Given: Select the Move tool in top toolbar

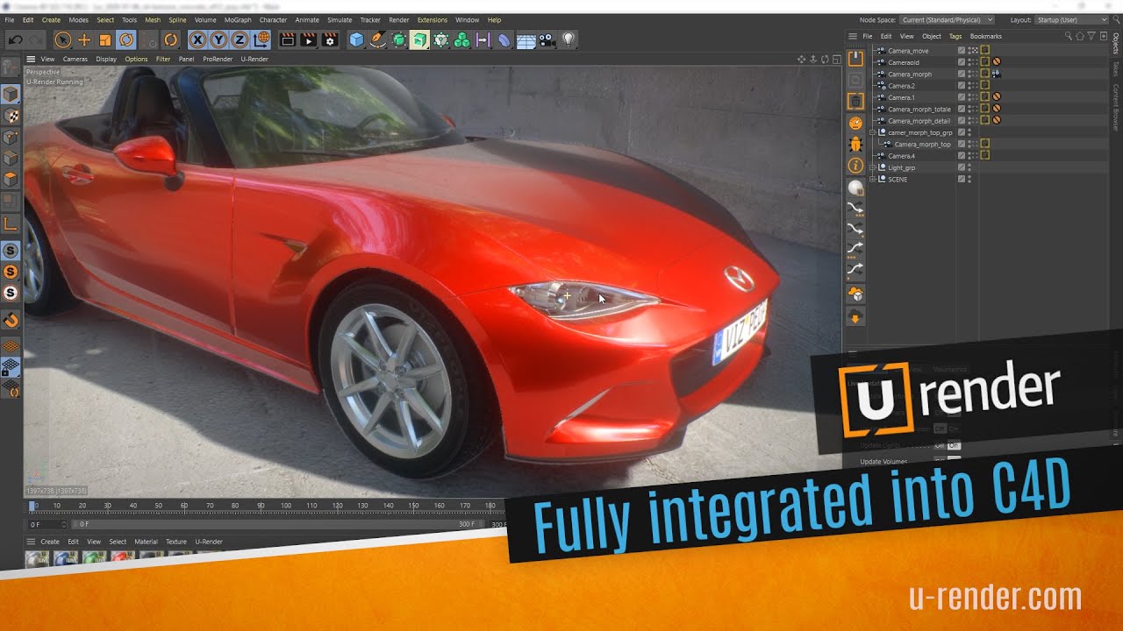Looking at the screenshot, I should 84,39.
